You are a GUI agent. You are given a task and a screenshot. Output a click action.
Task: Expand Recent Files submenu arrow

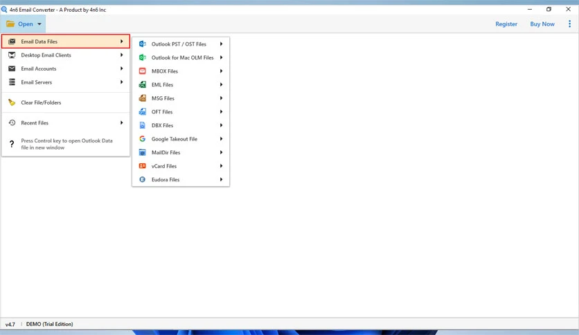coord(121,123)
